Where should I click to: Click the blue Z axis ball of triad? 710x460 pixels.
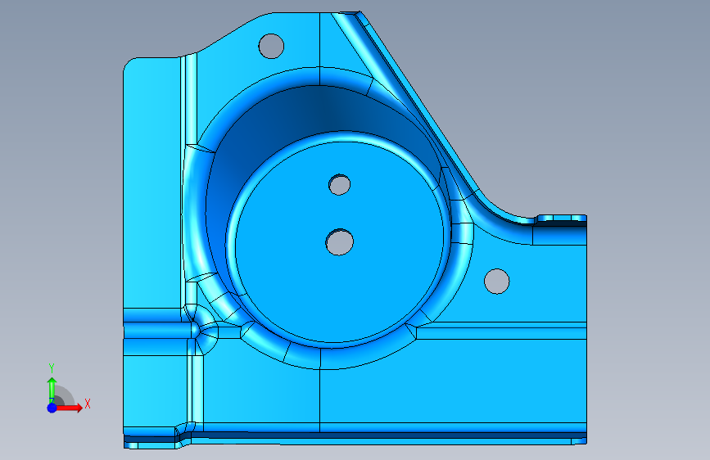52,408
